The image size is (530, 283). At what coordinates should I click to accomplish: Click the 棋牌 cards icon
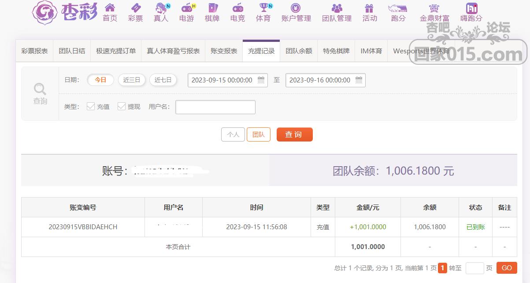(x=212, y=8)
